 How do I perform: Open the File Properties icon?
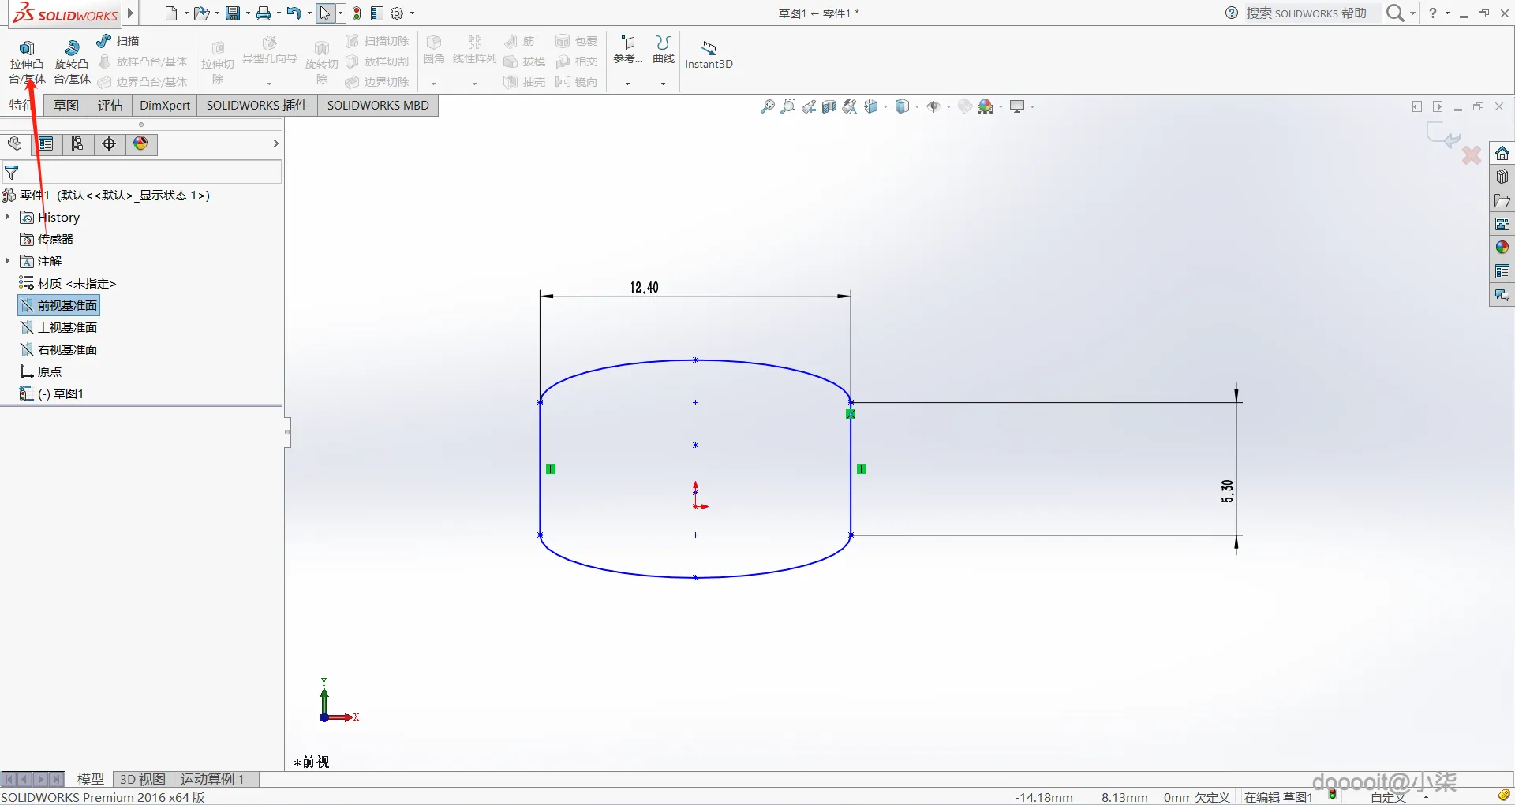tap(377, 13)
